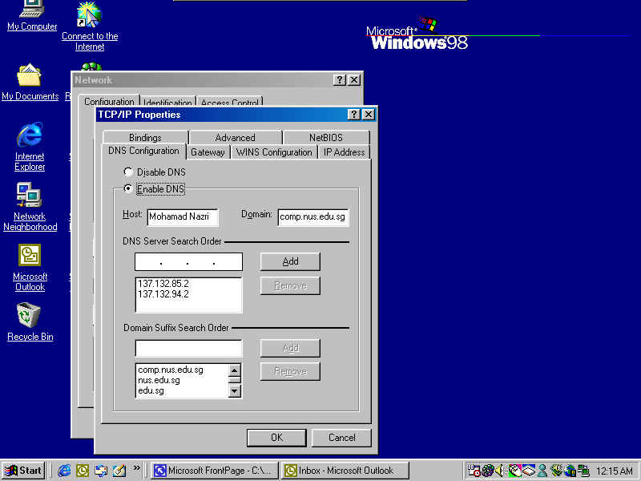Switch to the Inbox - Microsoft Outlook taskbar window

(345, 471)
